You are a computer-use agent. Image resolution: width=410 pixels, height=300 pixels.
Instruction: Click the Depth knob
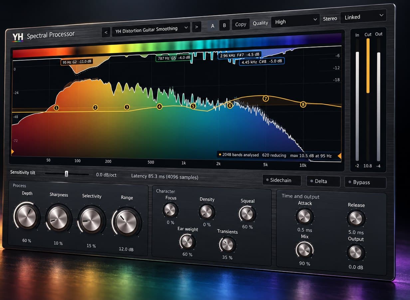[x=27, y=216]
